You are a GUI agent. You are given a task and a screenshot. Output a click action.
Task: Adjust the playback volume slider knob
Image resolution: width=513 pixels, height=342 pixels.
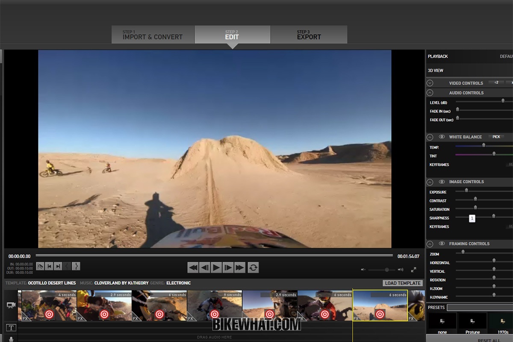pyautogui.click(x=386, y=270)
